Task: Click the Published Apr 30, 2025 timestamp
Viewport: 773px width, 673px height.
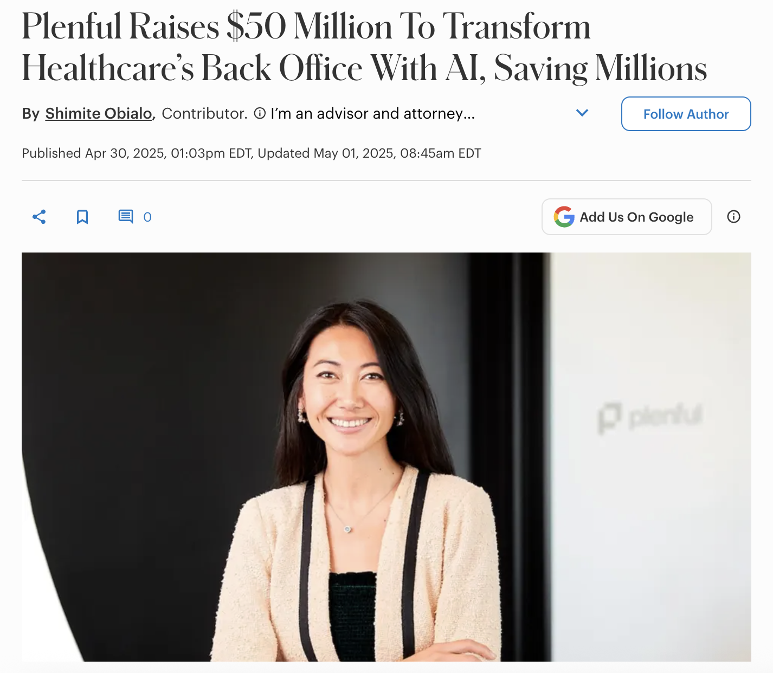Action: click(137, 153)
